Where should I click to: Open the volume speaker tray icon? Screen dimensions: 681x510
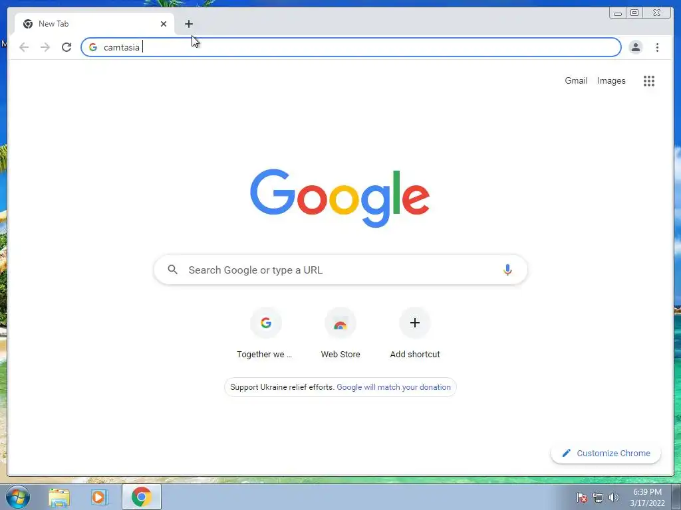pyautogui.click(x=614, y=497)
